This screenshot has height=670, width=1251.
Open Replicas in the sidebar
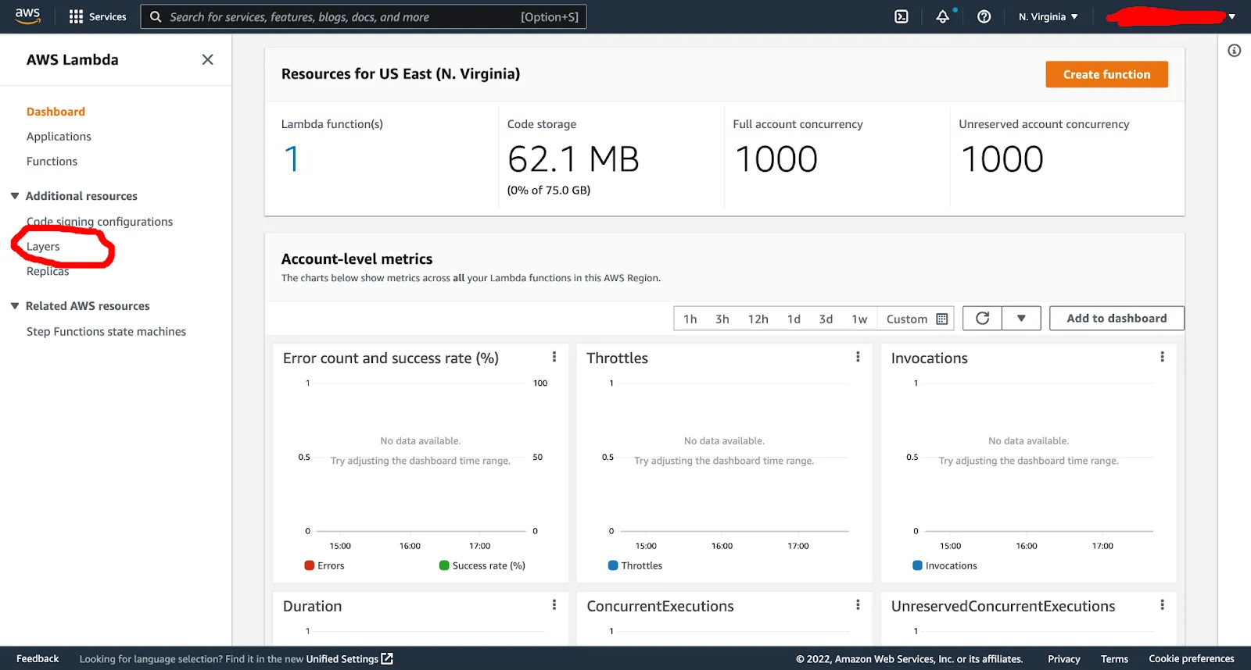click(48, 271)
